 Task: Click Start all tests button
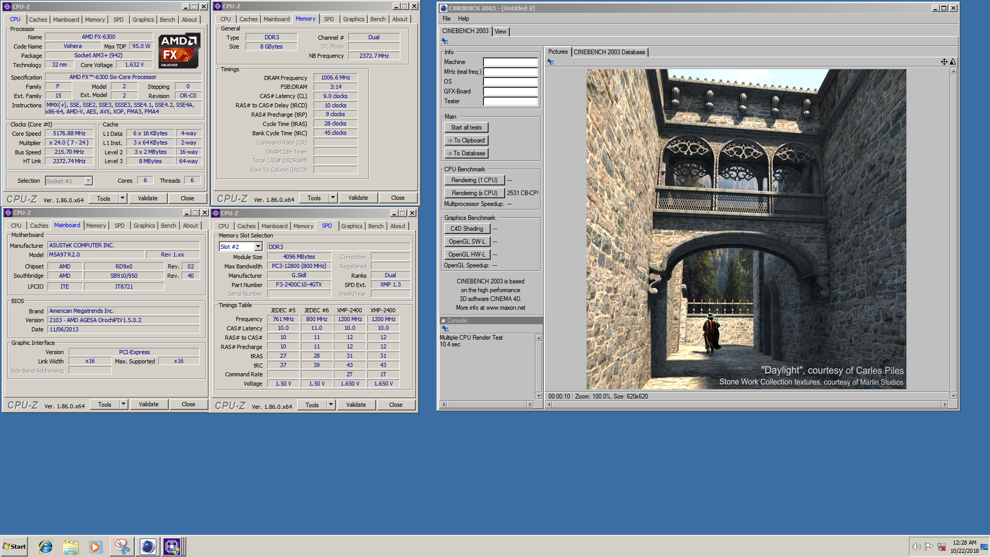pos(466,128)
